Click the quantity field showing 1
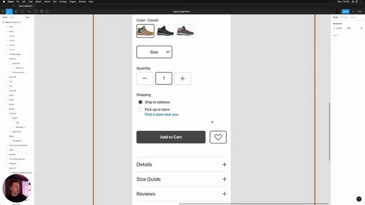The width and height of the screenshot is (365, 205). [x=164, y=79]
